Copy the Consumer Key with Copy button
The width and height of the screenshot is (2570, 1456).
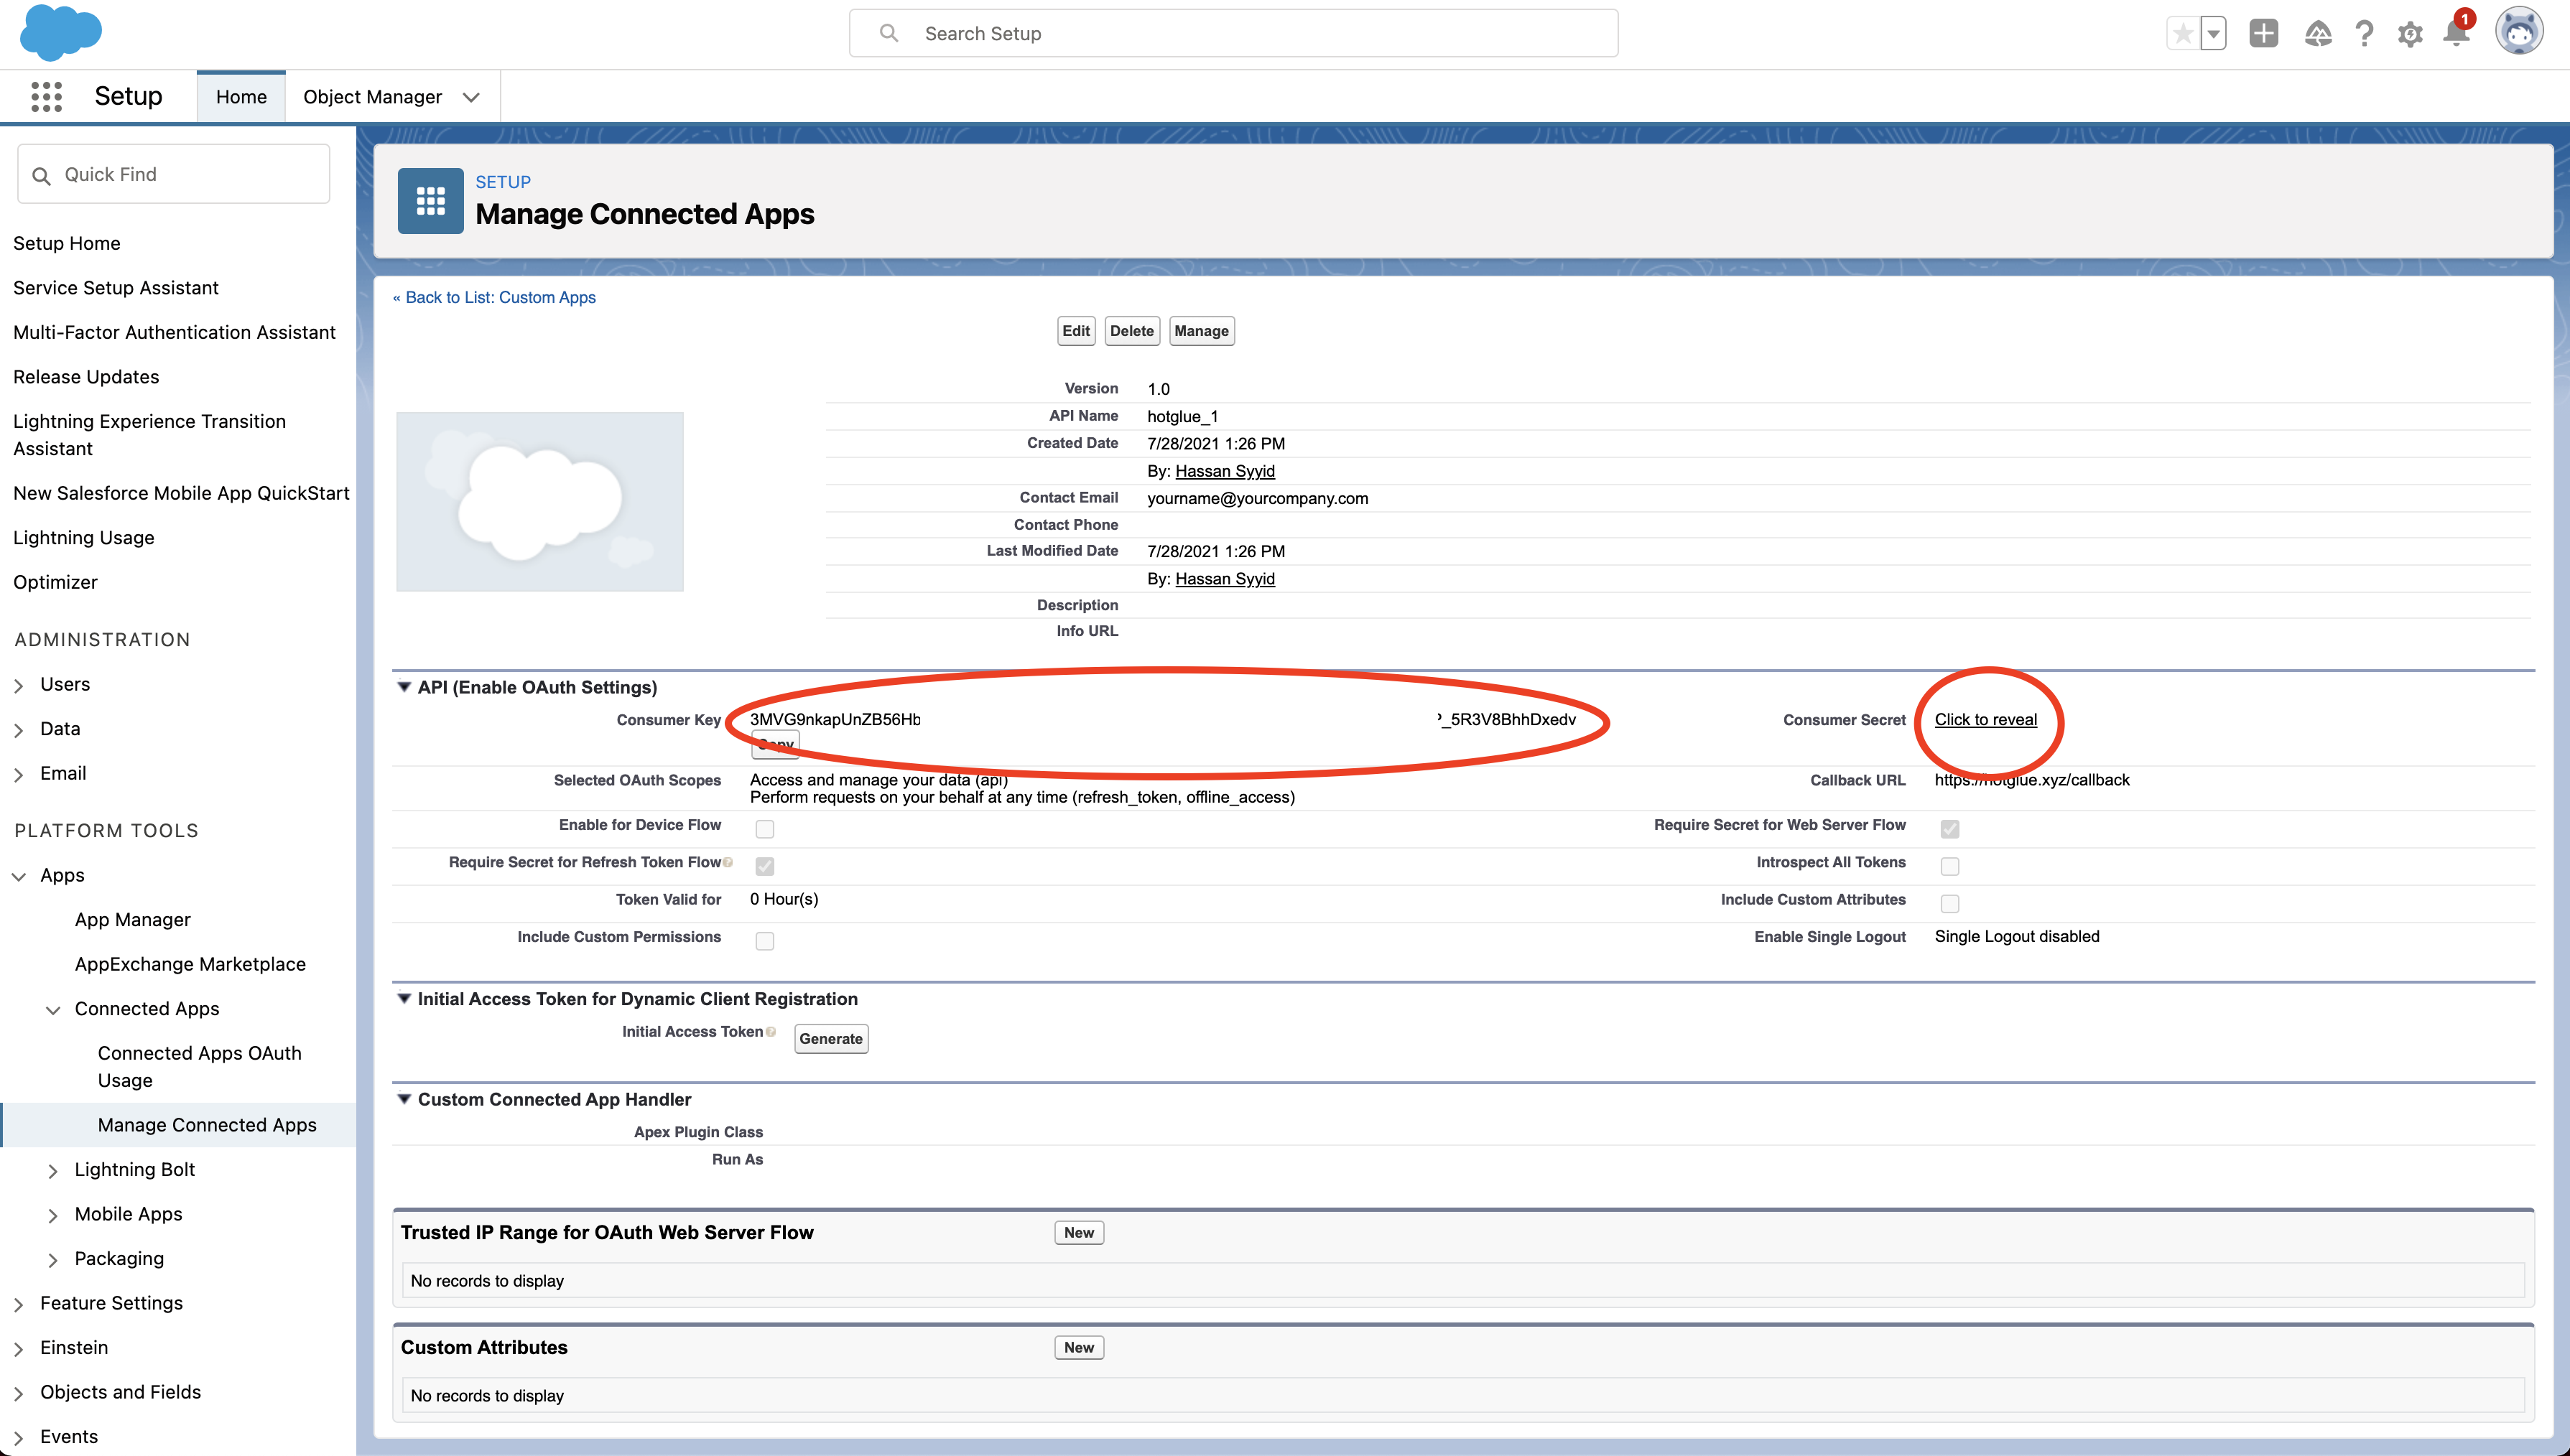(x=775, y=744)
